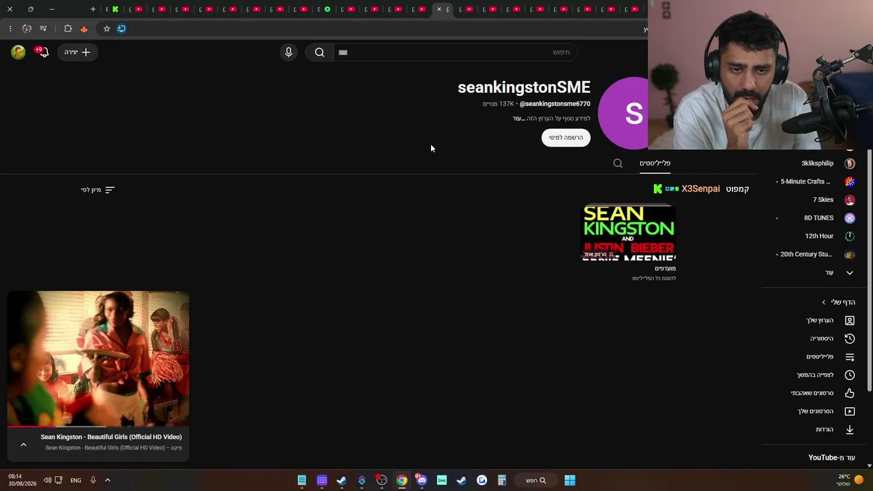Open הורדות in the sidebar
This screenshot has width=873, height=491.
[825, 430]
